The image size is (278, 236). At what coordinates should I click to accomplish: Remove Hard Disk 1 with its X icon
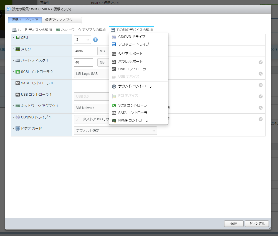pyautogui.click(x=261, y=62)
